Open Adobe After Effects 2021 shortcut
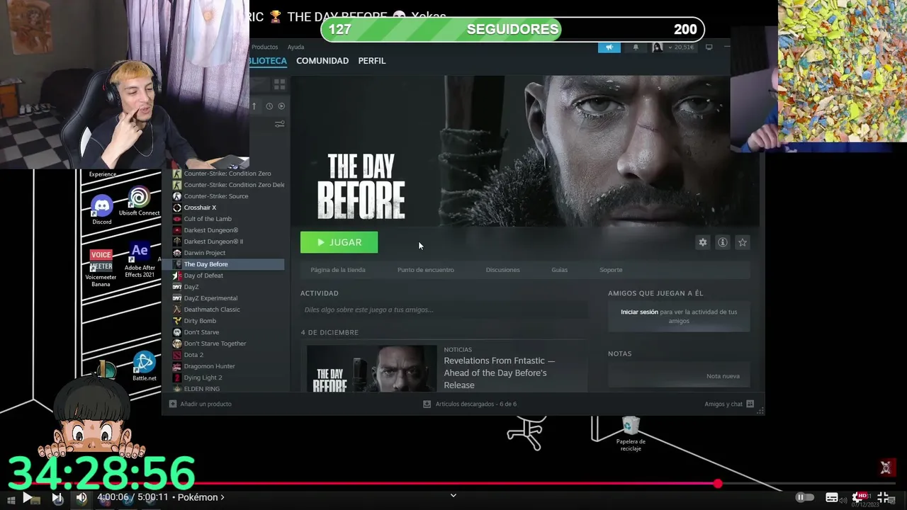The width and height of the screenshot is (907, 510). pyautogui.click(x=140, y=259)
